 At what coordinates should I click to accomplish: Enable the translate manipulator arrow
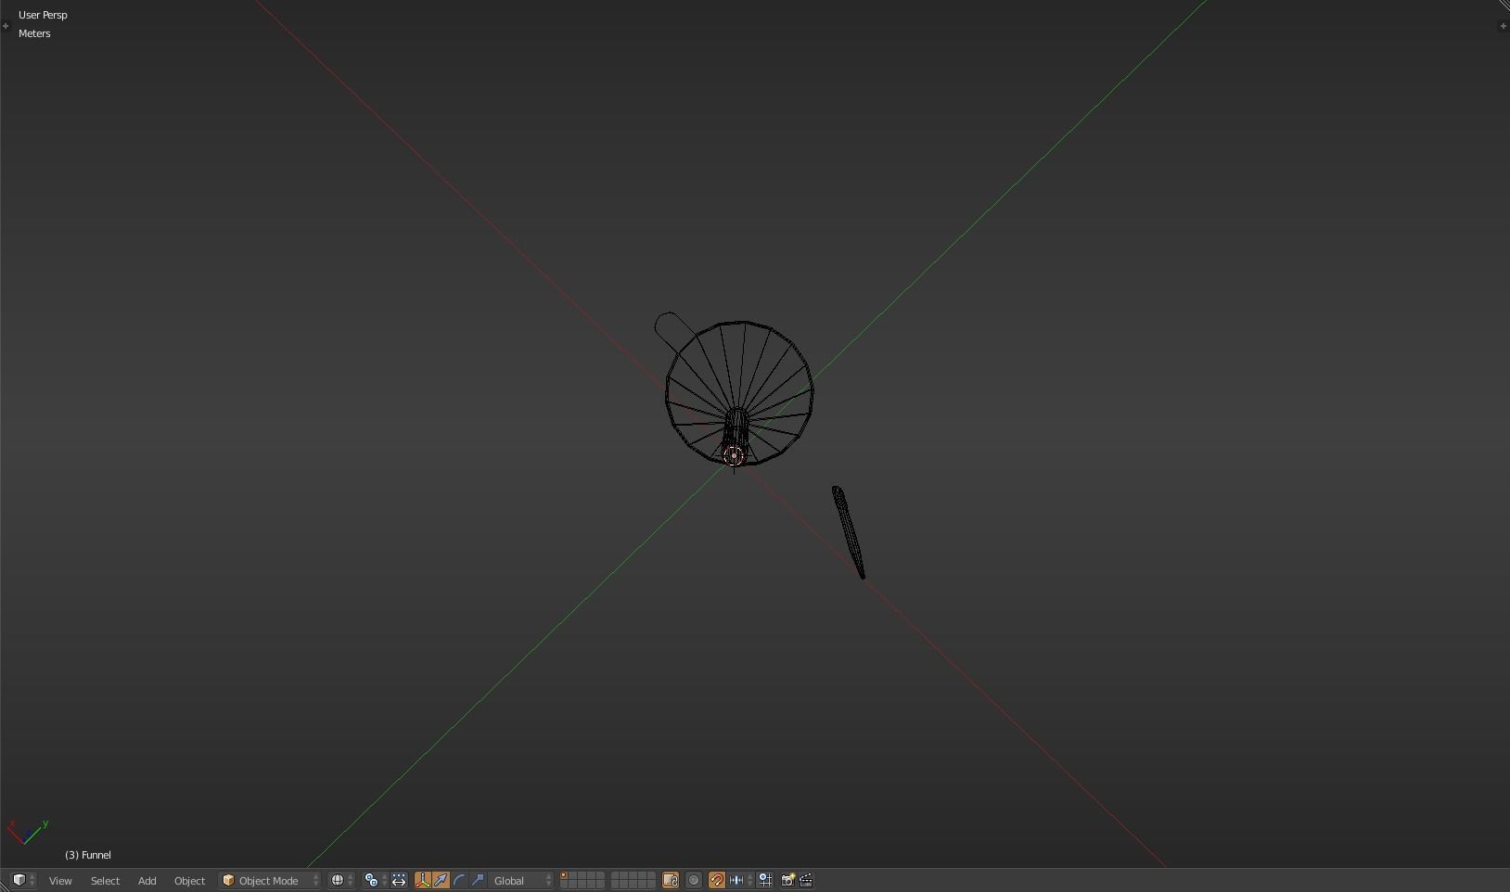click(x=441, y=880)
